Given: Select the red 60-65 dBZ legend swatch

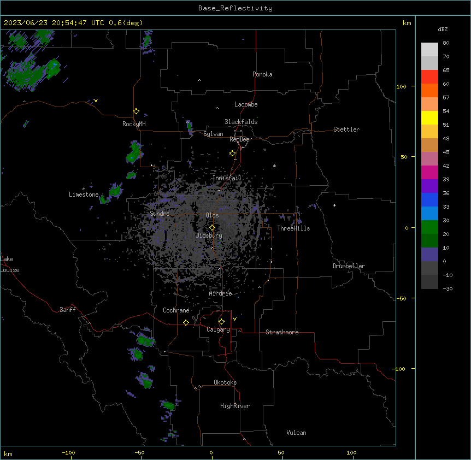Looking at the screenshot, I should [x=429, y=77].
